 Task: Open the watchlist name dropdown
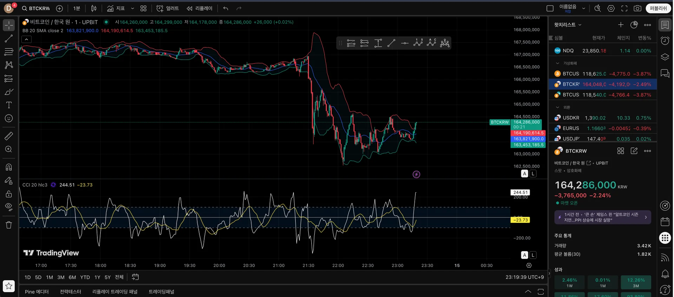pyautogui.click(x=568, y=25)
